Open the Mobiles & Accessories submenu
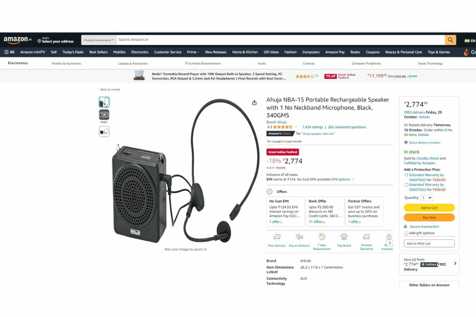The image size is (476, 317). point(66,63)
